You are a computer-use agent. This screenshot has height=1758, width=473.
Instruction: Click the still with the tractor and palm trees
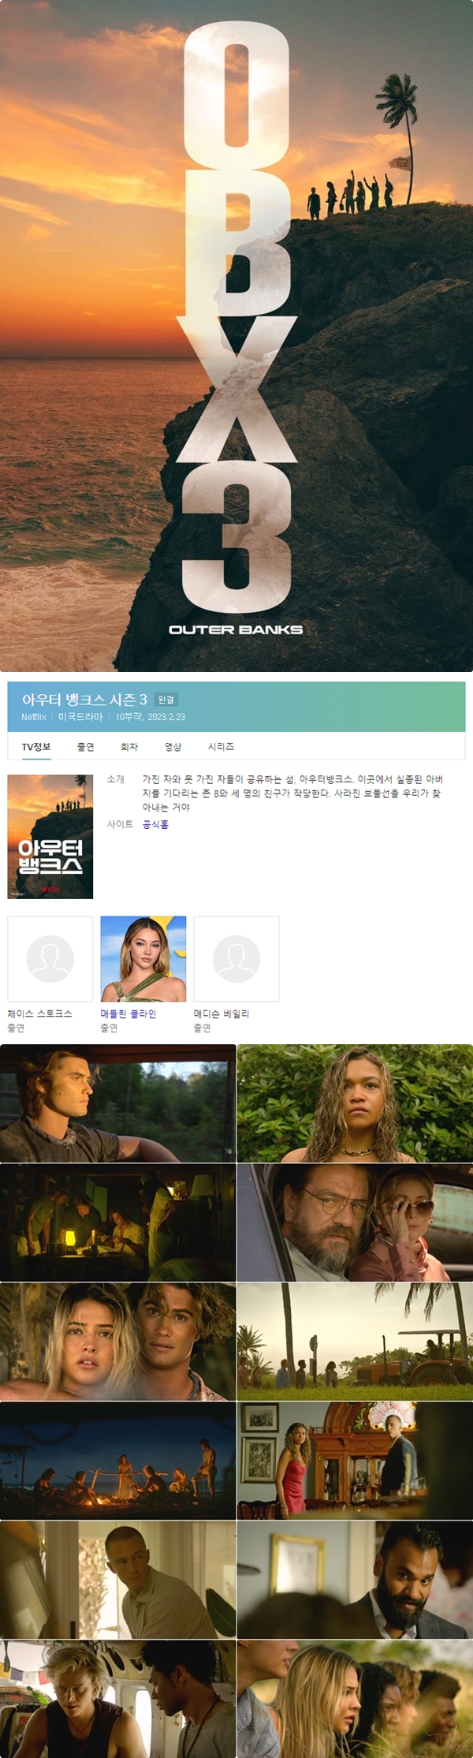pyautogui.click(x=355, y=1341)
